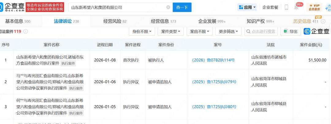Screen dimensions: 331x124
Task: Export results with the 导出 Excel button
Action: coord(291,31)
